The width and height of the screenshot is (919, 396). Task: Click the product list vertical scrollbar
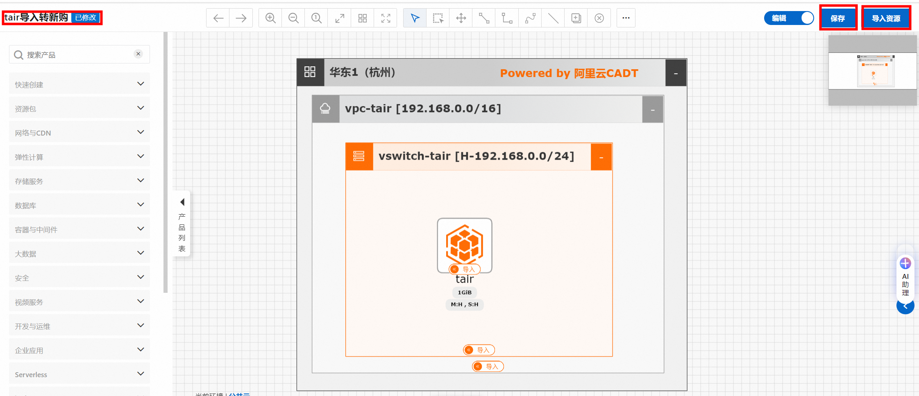coord(166,163)
